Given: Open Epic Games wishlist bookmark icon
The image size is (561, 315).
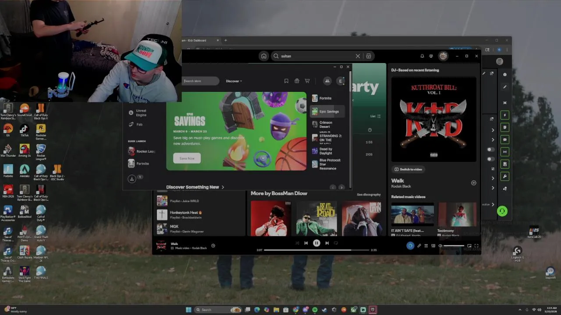Looking at the screenshot, I should (286, 81).
